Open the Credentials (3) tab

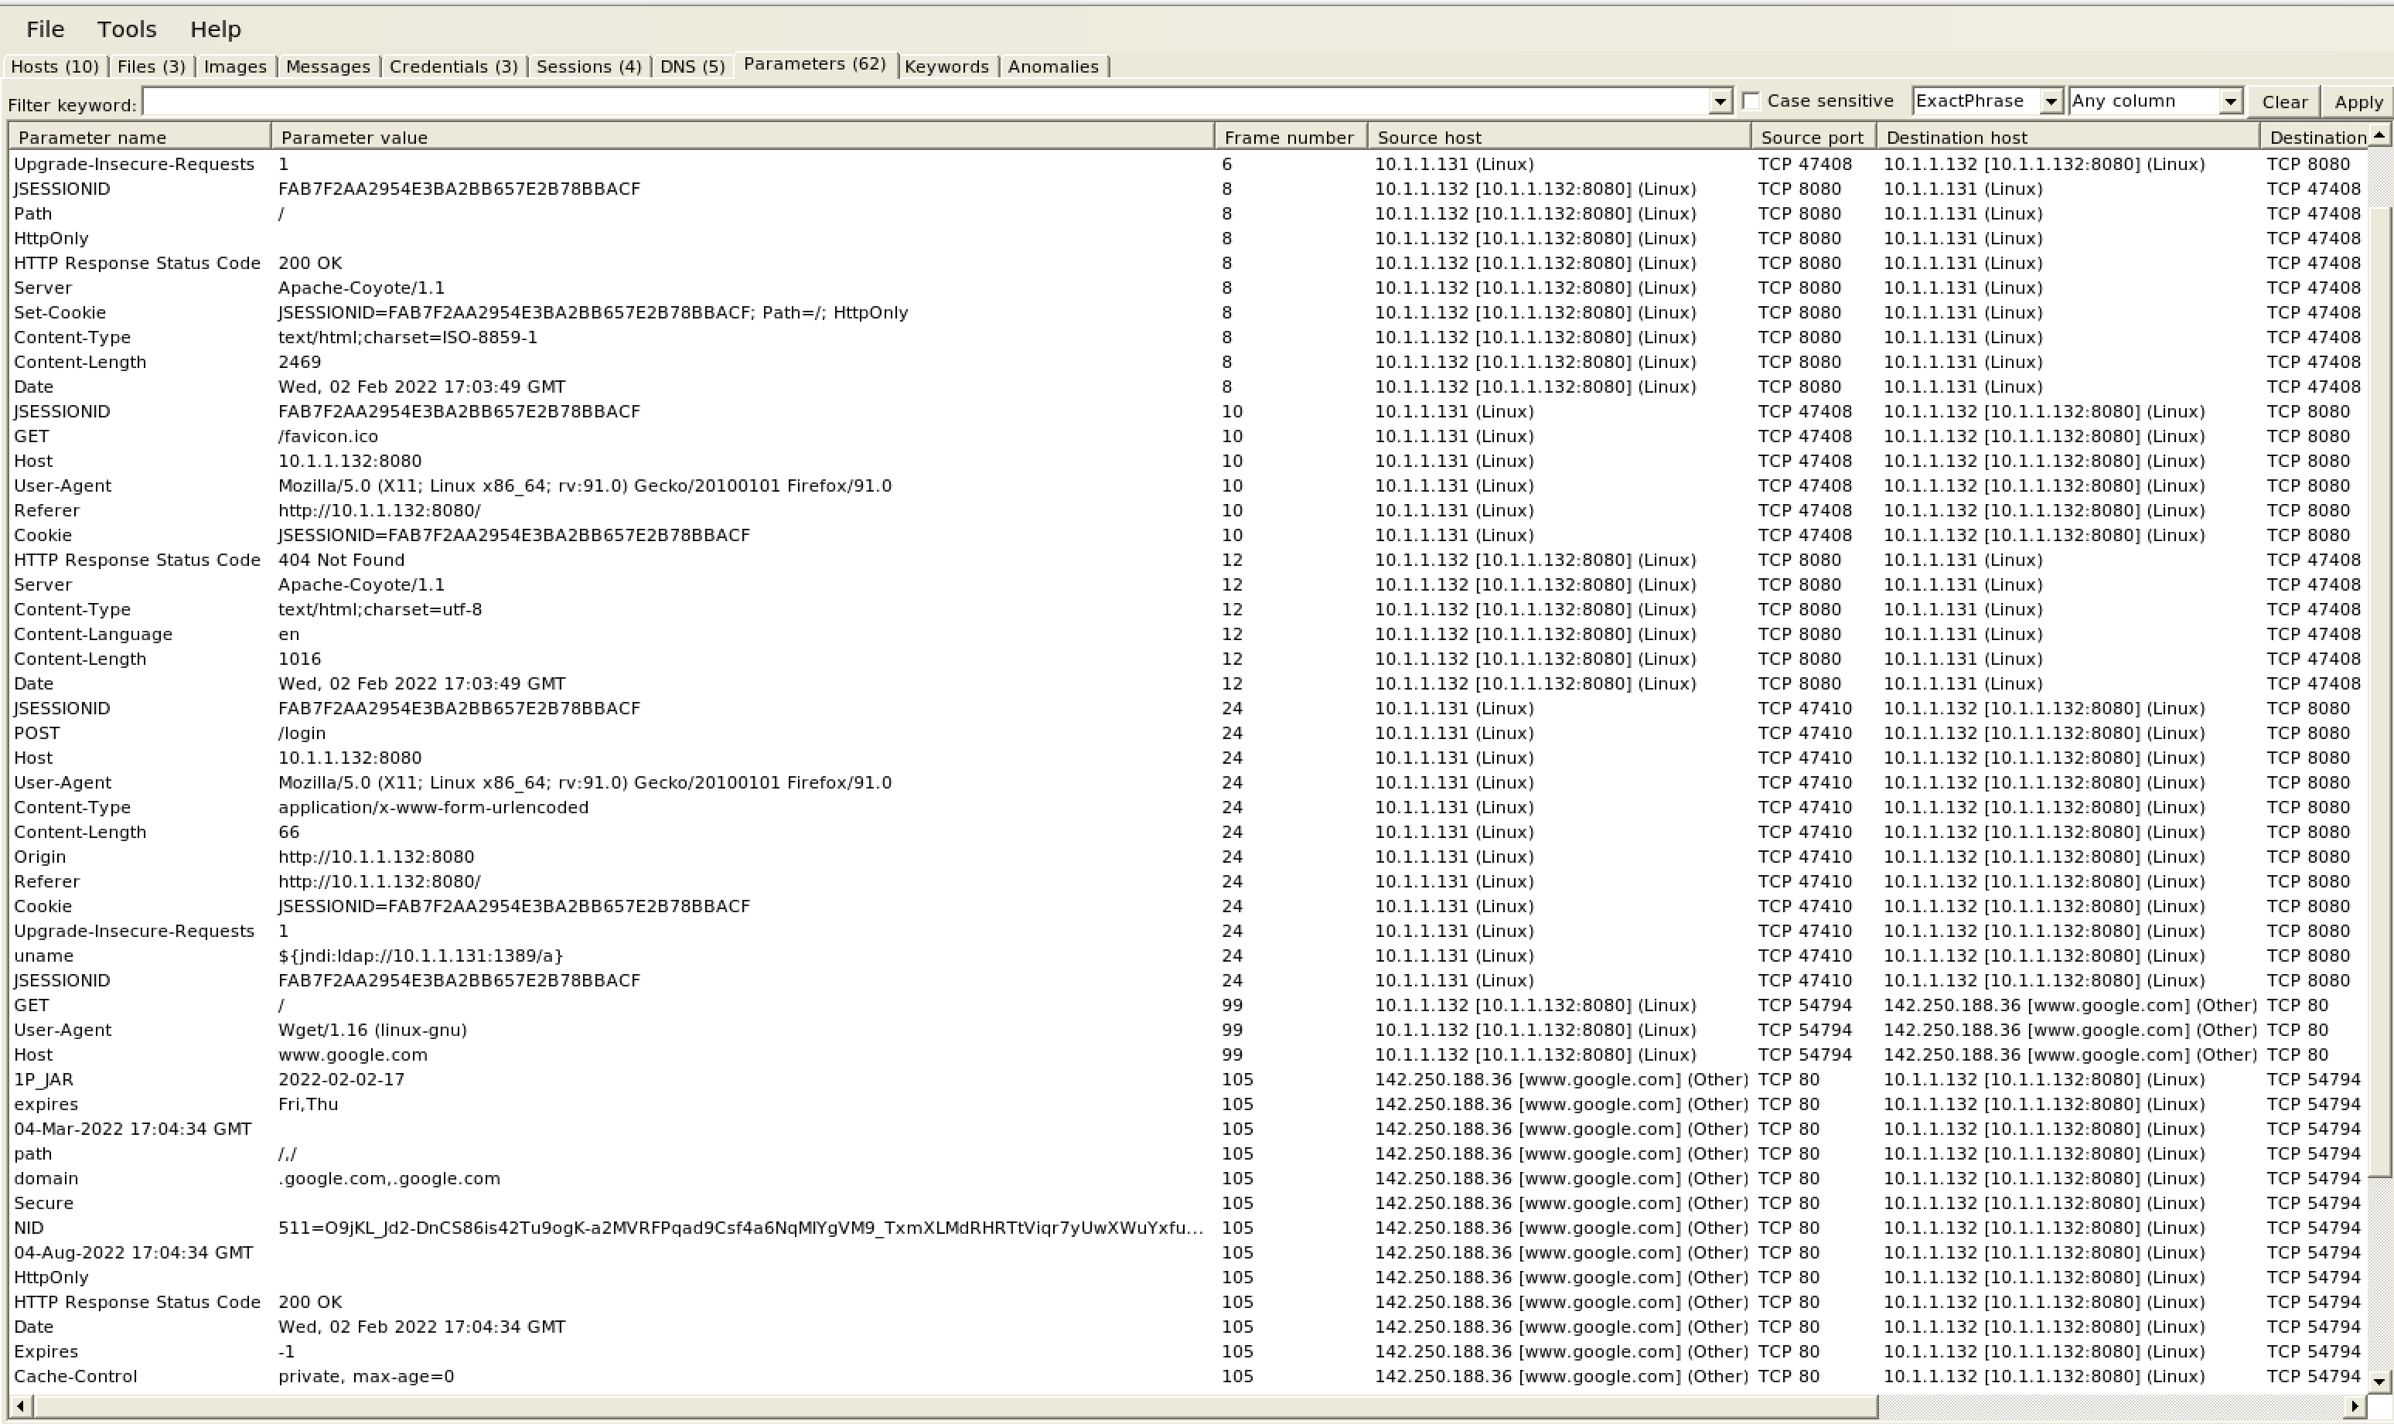[453, 66]
